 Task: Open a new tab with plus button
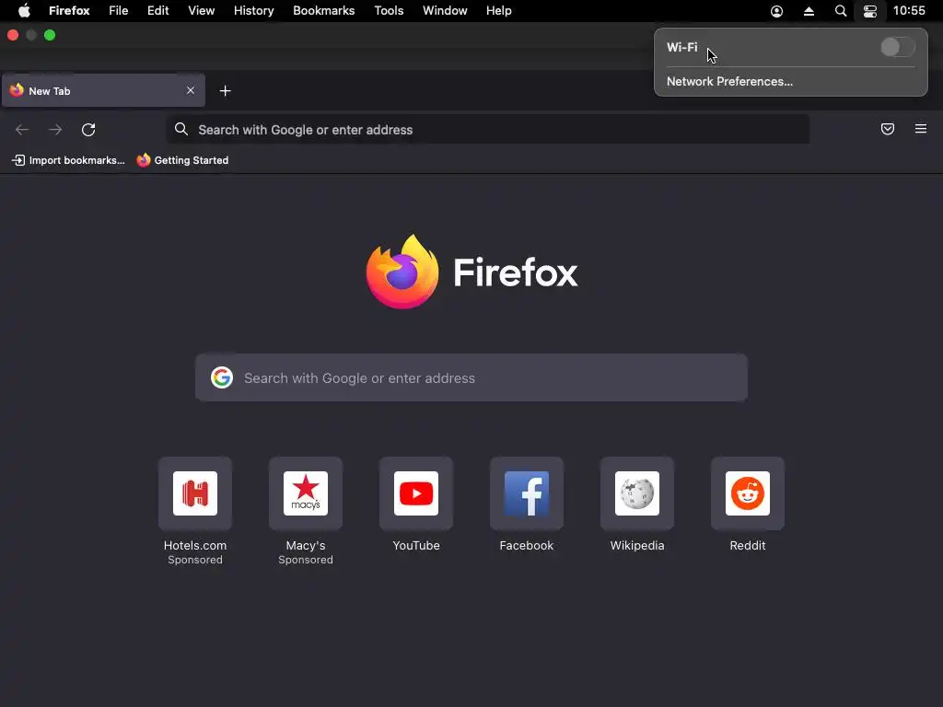(x=225, y=91)
